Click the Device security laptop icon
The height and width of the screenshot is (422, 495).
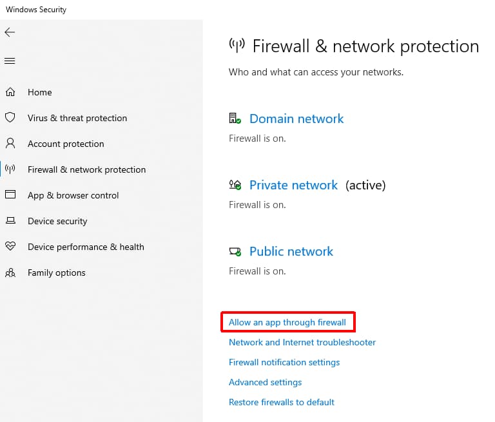10,221
